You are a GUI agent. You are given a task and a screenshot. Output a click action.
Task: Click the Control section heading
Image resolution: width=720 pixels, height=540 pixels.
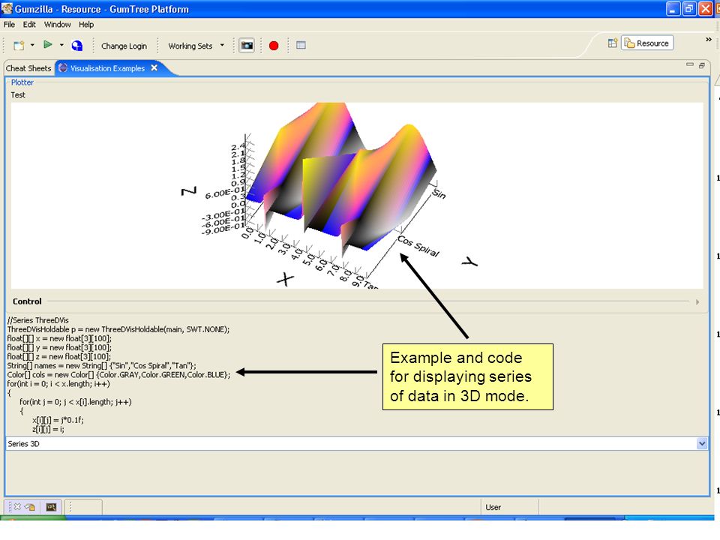point(27,301)
